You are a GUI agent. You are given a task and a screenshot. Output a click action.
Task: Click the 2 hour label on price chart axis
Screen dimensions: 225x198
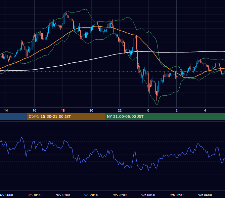click(177, 111)
